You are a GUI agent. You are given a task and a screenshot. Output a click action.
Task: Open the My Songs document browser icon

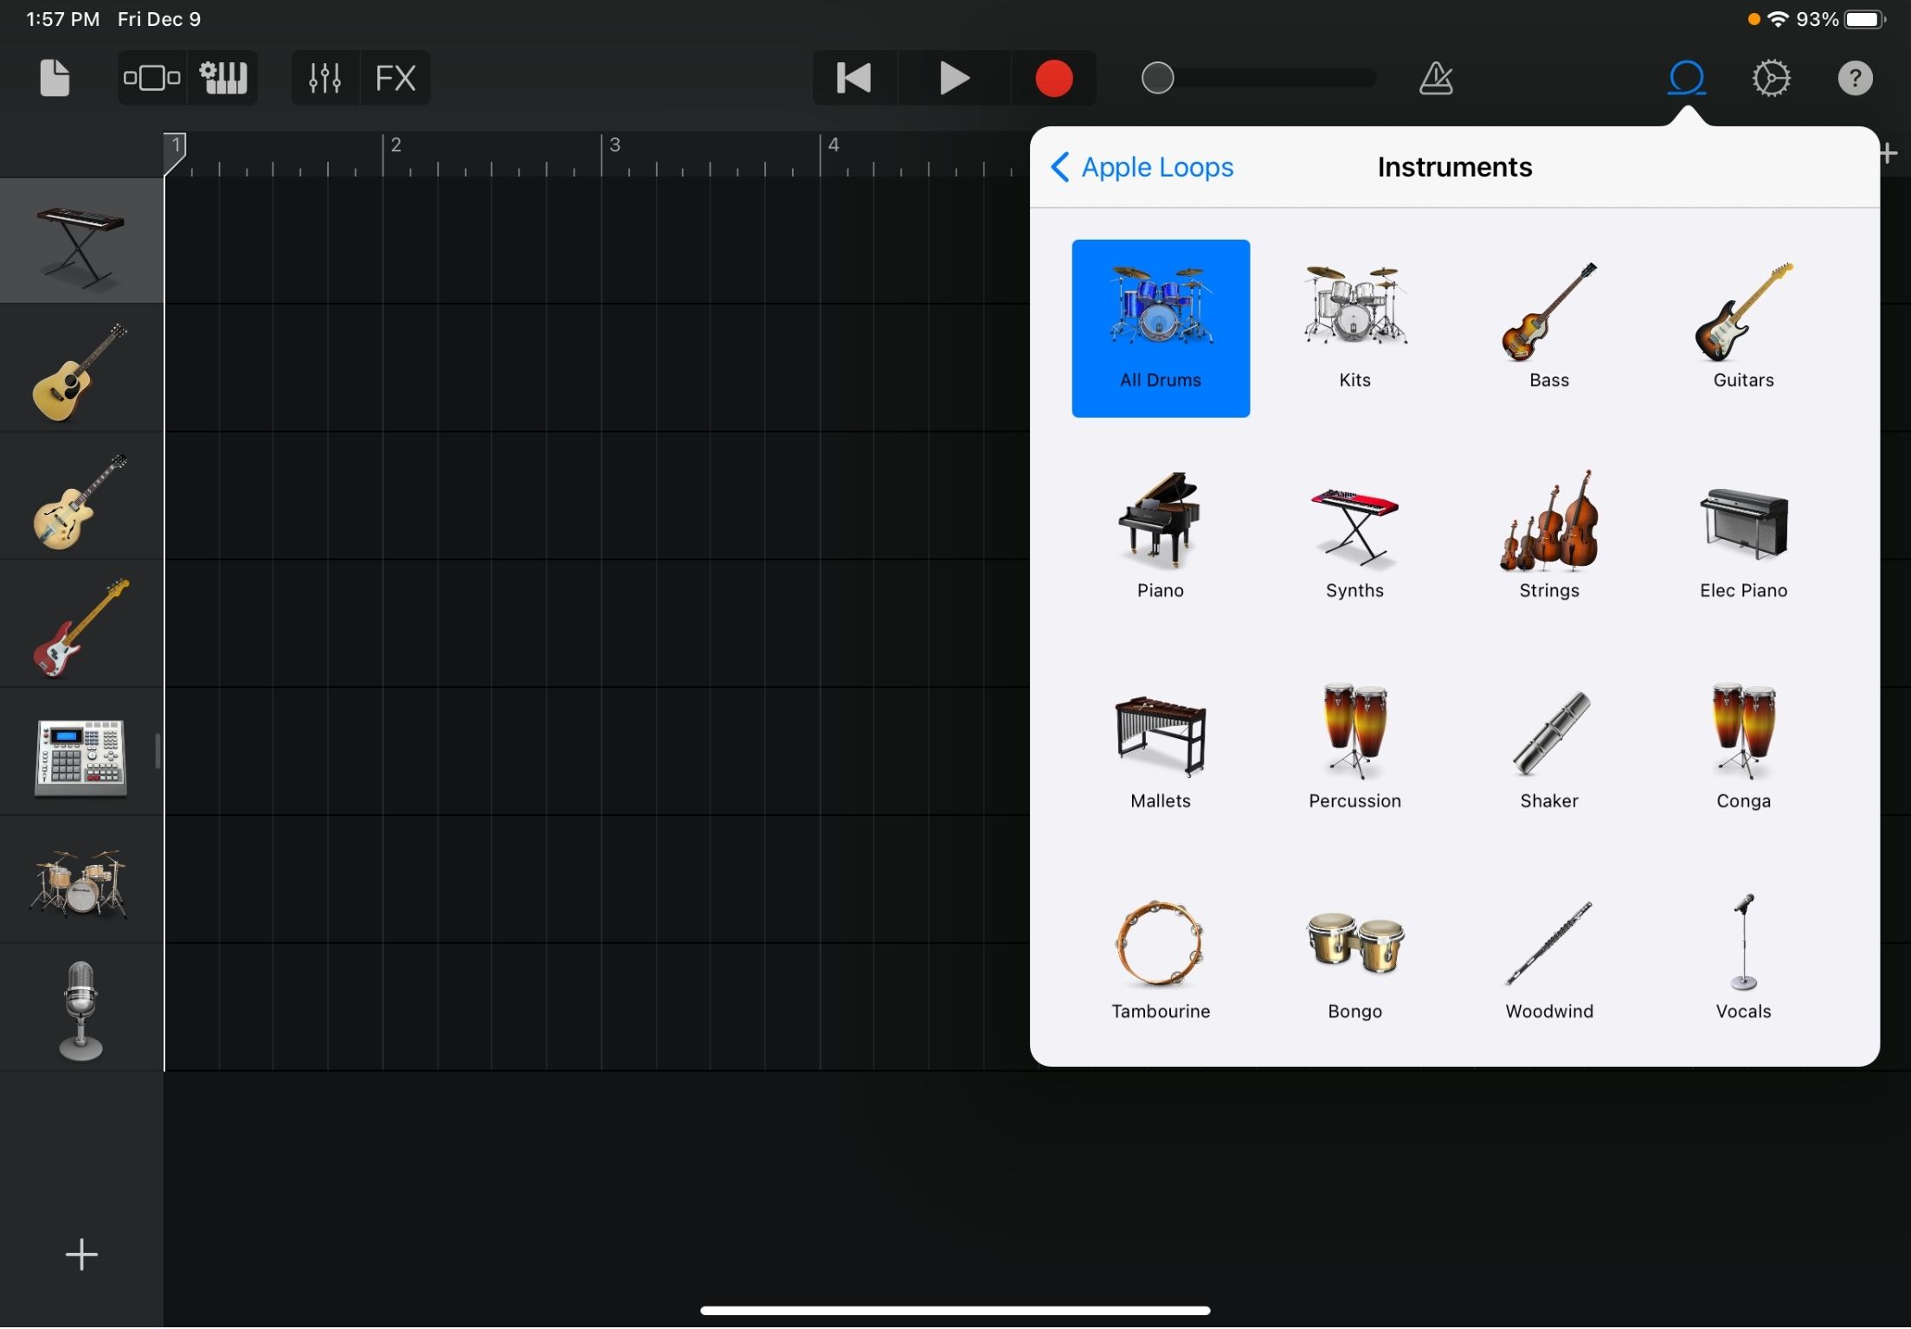click(x=54, y=77)
